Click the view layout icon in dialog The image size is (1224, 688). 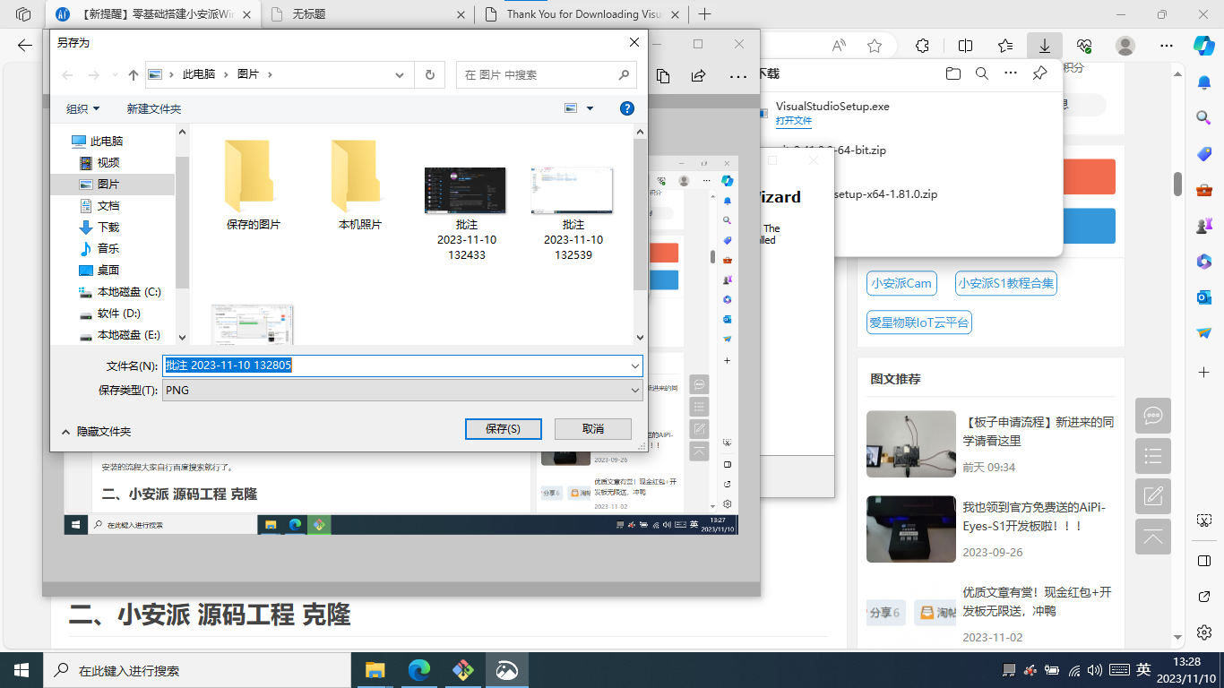point(571,108)
